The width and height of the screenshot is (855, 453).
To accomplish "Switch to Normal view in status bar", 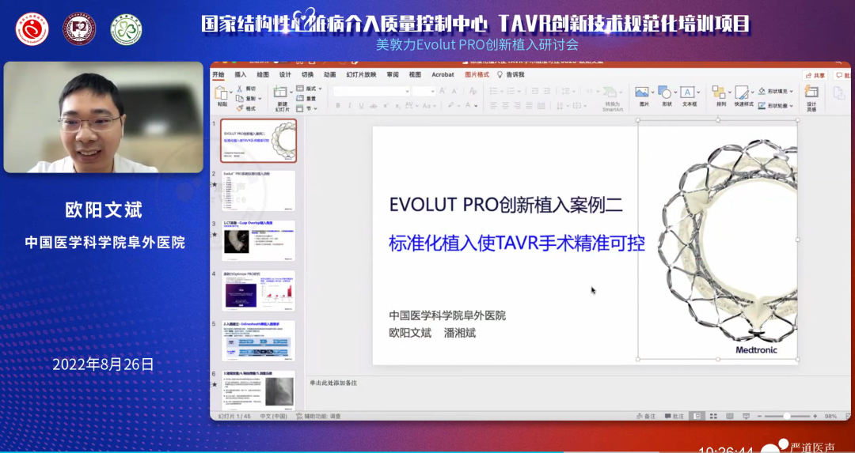I will [697, 416].
